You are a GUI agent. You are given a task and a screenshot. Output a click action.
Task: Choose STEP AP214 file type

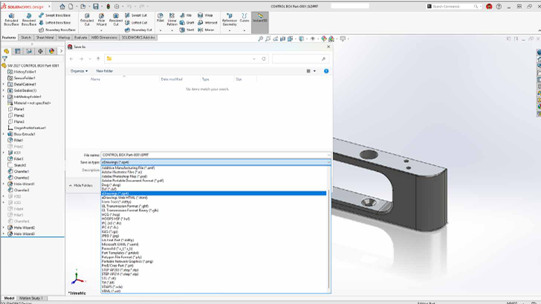pos(213,274)
